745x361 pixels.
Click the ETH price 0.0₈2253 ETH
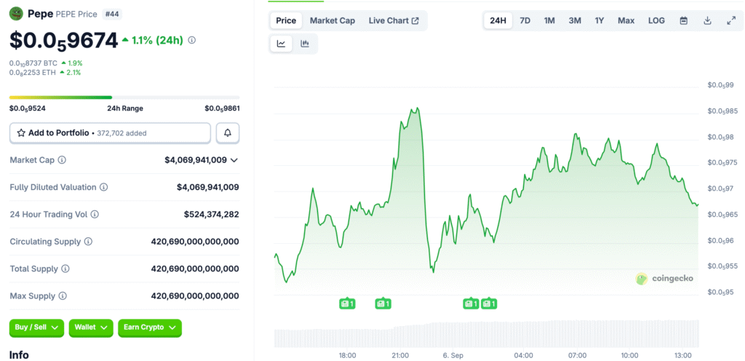[33, 72]
